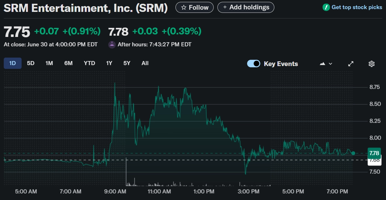386x200 pixels.
Task: Click the 1:00 PM time axis label
Action: [x=204, y=191]
